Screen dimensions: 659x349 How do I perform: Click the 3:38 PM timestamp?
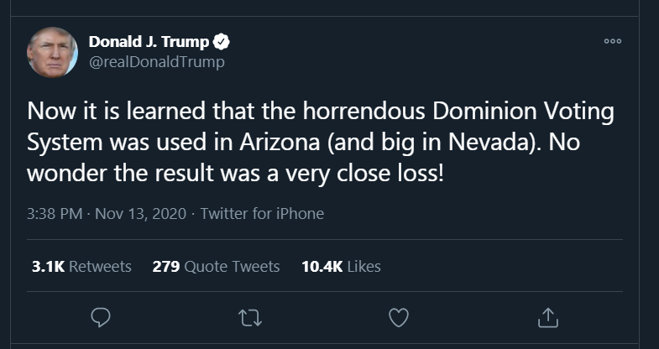pos(55,213)
